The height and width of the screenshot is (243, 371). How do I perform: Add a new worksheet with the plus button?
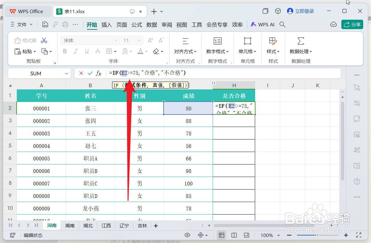tap(156, 225)
